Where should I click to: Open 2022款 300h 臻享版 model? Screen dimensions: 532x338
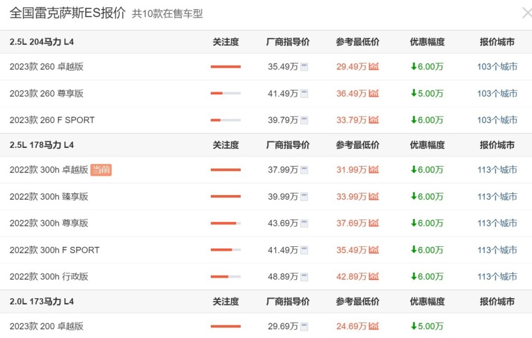(x=49, y=196)
